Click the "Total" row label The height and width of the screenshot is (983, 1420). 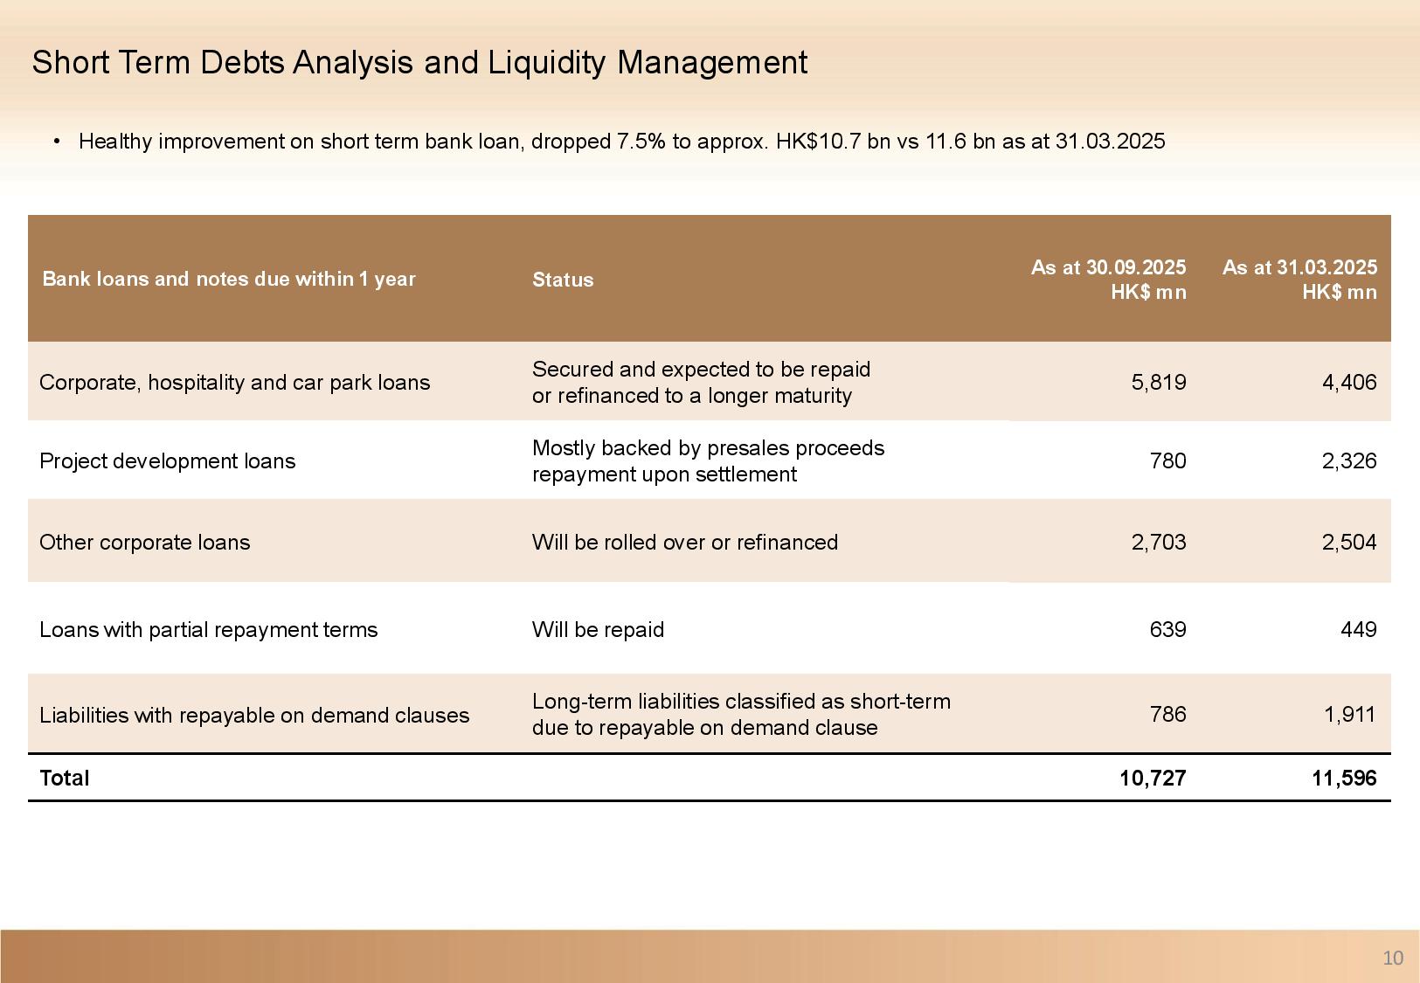65,779
